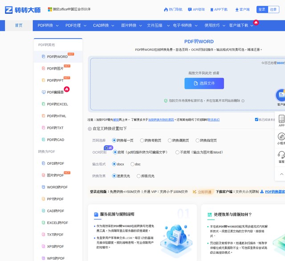285x261 pixels.
Task: Open WPS转PDF text in sidebar
Action: 56,258
